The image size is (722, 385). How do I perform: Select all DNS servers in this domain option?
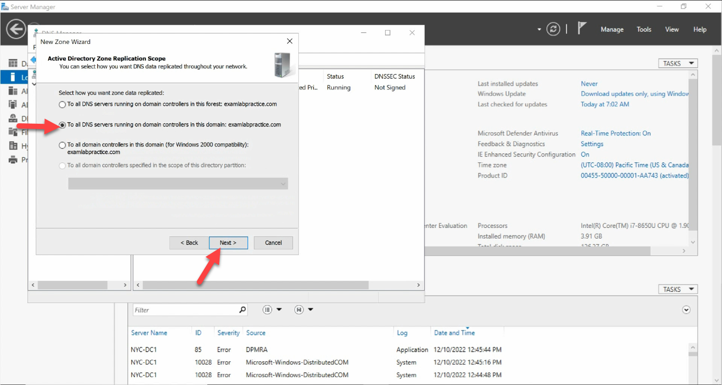(x=62, y=125)
